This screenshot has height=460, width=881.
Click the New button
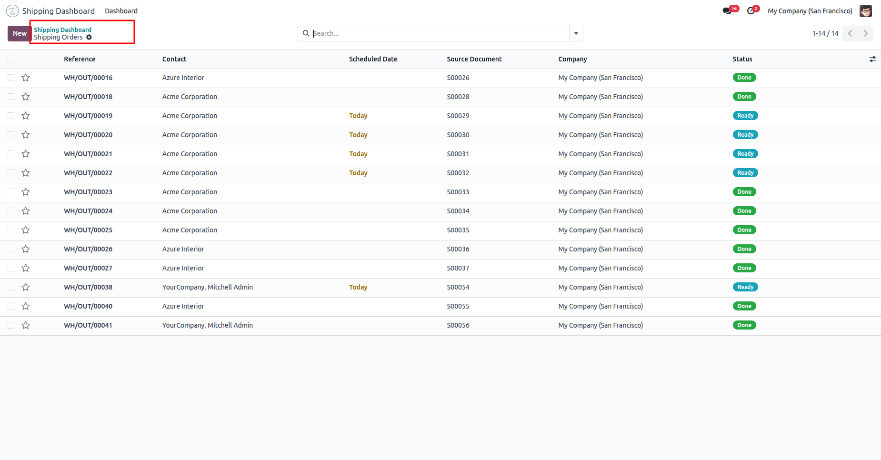(20, 33)
